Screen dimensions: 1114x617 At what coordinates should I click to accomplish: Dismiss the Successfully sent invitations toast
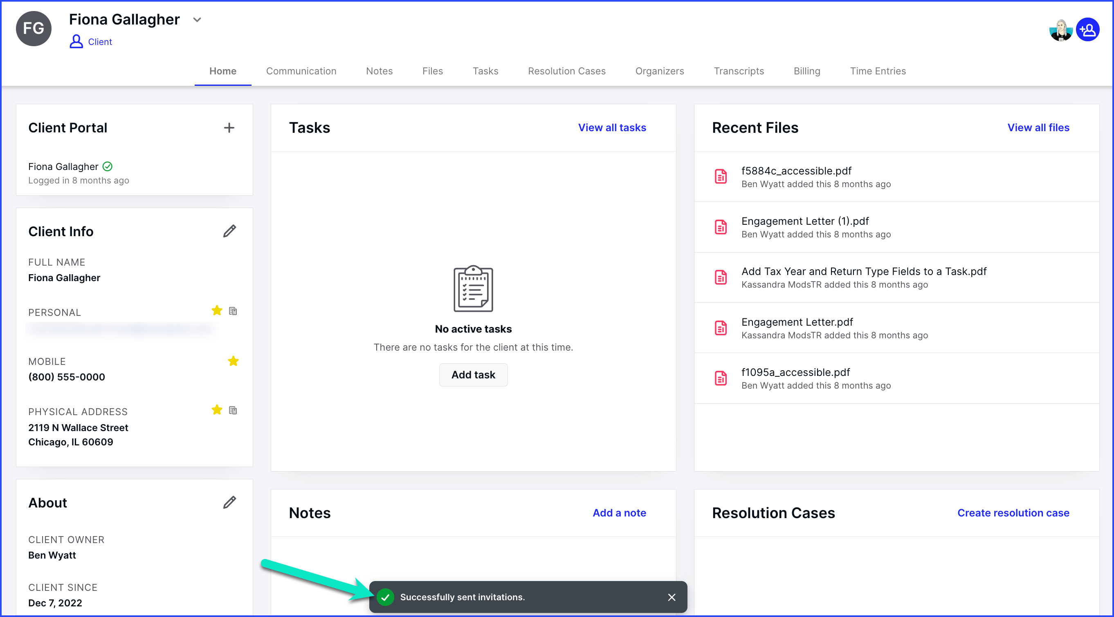[672, 597]
